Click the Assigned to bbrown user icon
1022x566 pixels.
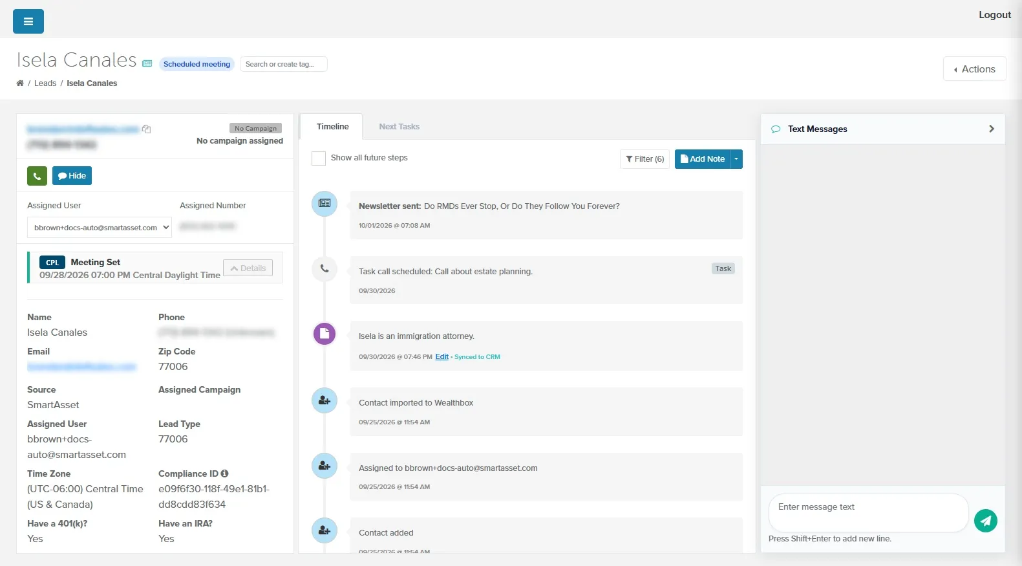(325, 466)
